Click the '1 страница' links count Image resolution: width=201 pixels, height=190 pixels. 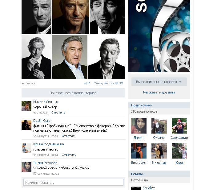click(139, 180)
